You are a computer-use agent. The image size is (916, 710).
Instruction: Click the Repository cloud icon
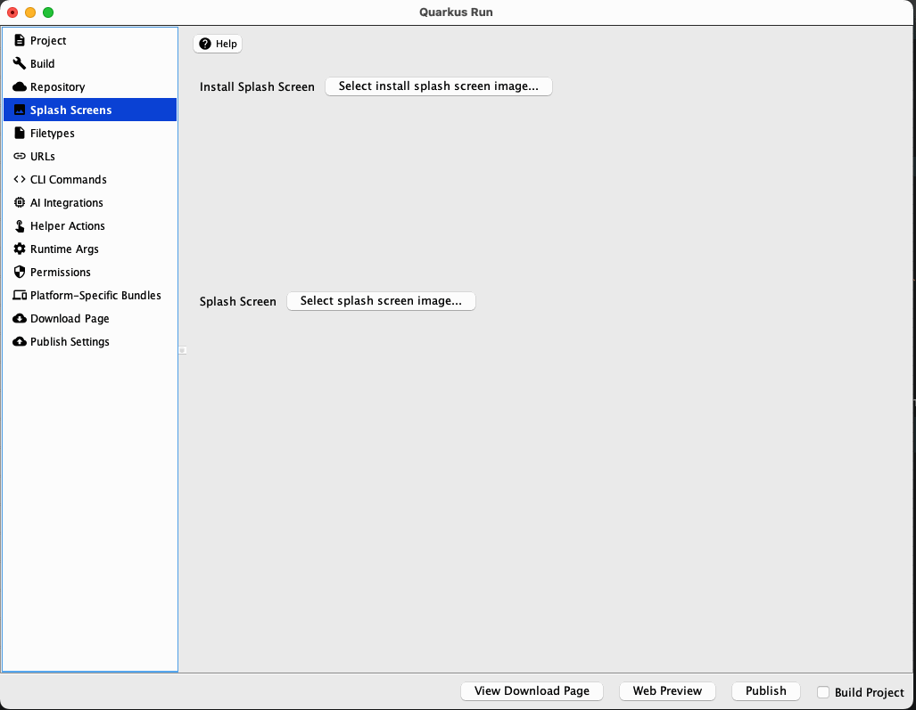click(x=20, y=87)
